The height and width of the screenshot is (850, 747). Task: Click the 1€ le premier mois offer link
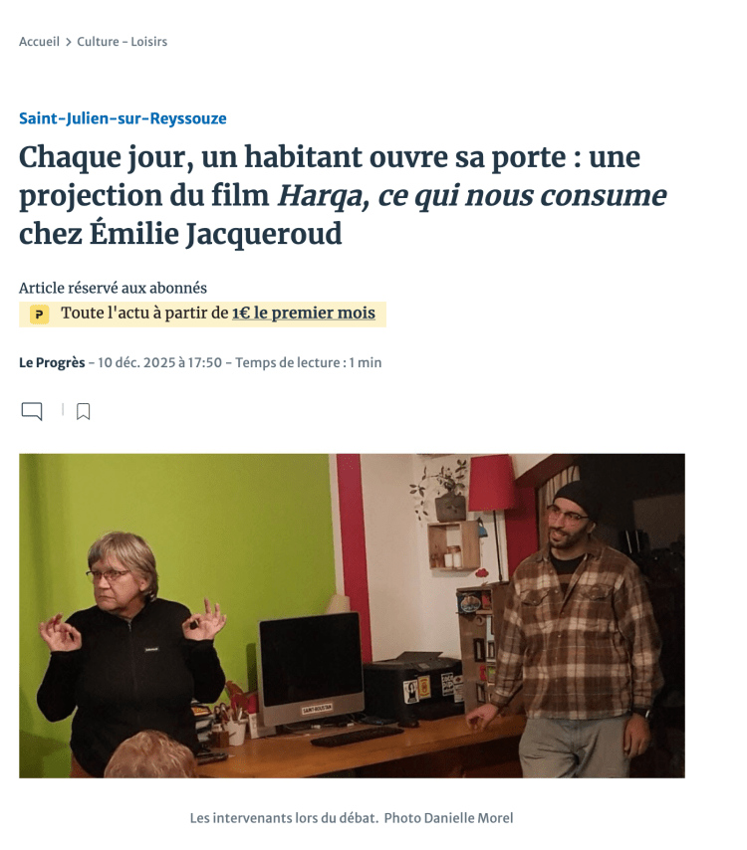(x=304, y=313)
